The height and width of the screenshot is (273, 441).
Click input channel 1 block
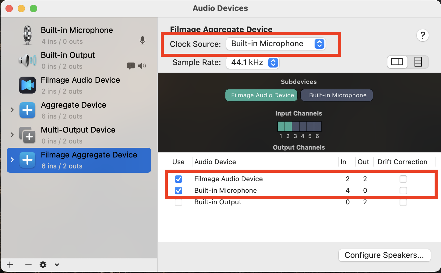[x=281, y=126]
